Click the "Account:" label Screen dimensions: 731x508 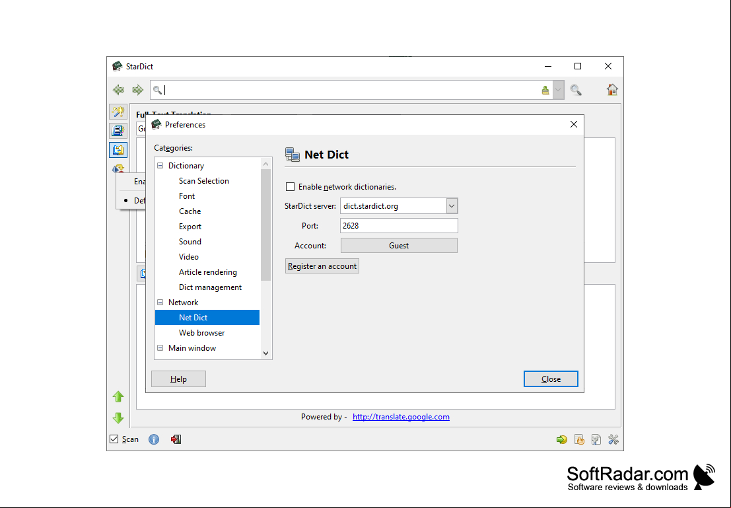coord(310,246)
